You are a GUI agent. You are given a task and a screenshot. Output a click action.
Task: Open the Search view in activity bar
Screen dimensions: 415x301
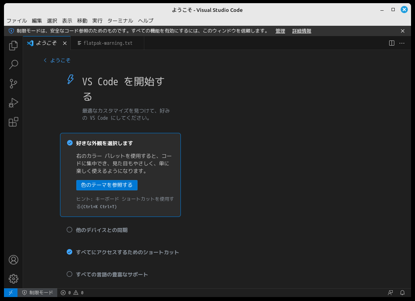pos(13,64)
